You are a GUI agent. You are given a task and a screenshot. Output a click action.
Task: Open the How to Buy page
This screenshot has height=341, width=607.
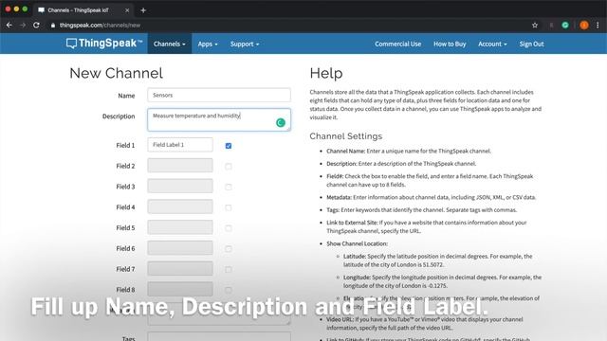coord(450,44)
